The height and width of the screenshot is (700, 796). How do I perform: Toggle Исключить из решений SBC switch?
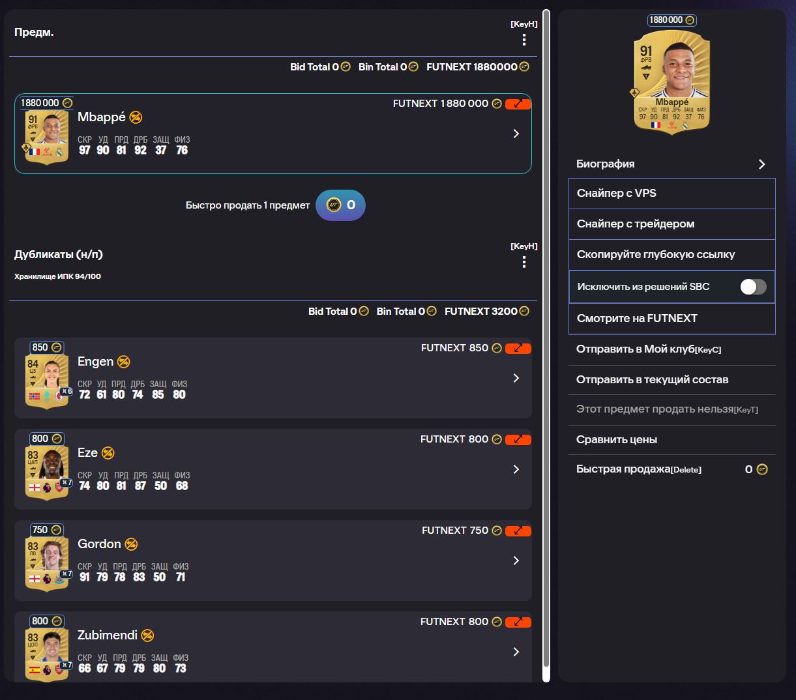(753, 287)
